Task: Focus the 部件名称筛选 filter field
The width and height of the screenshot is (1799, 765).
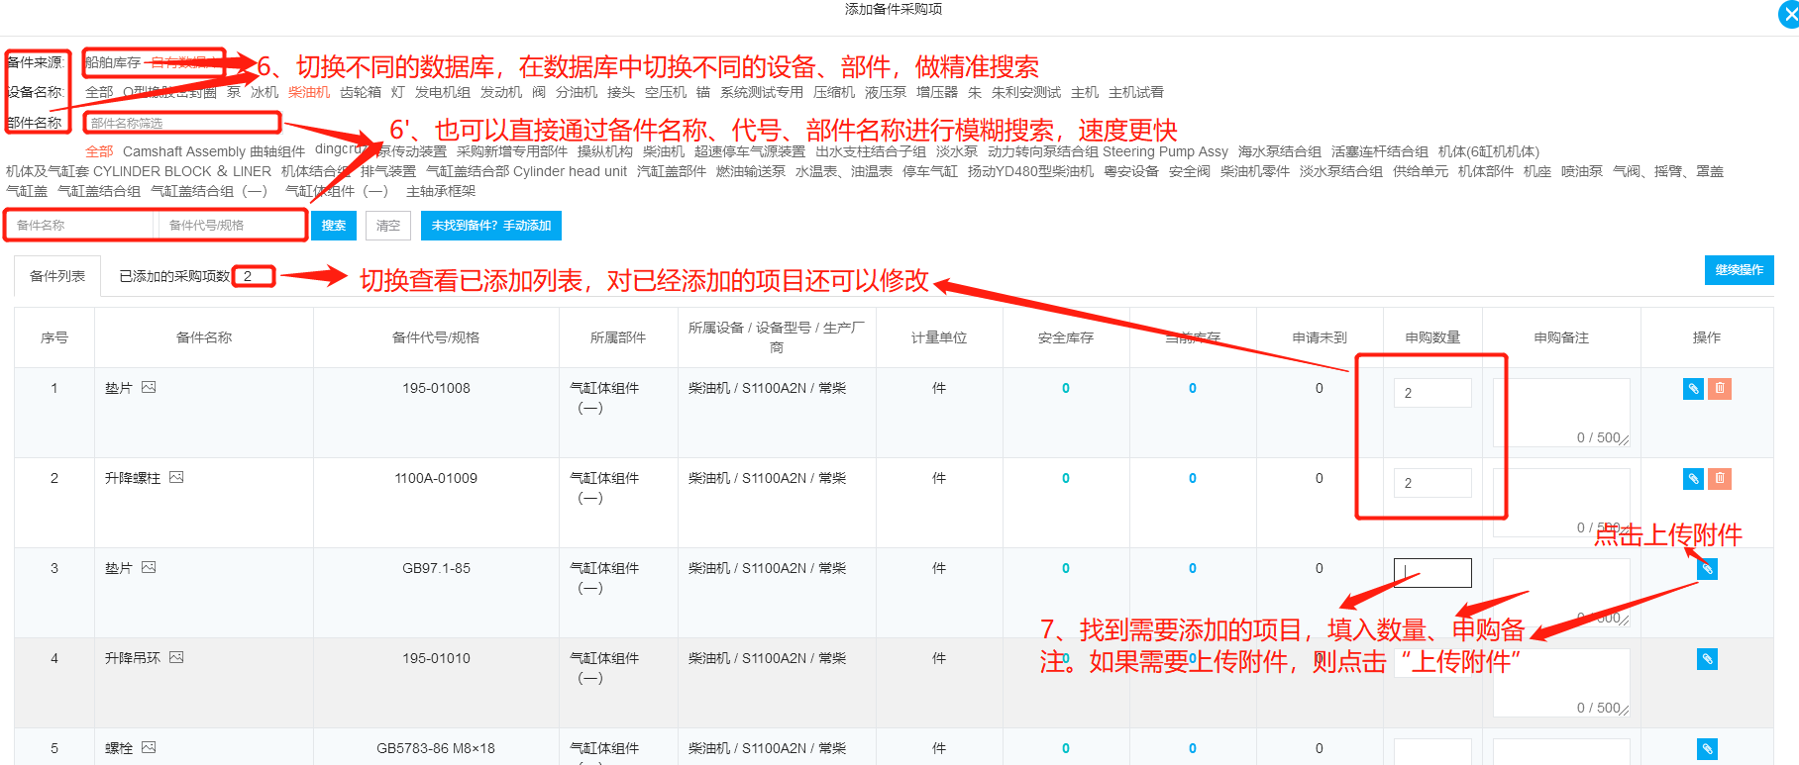Action: click(182, 123)
